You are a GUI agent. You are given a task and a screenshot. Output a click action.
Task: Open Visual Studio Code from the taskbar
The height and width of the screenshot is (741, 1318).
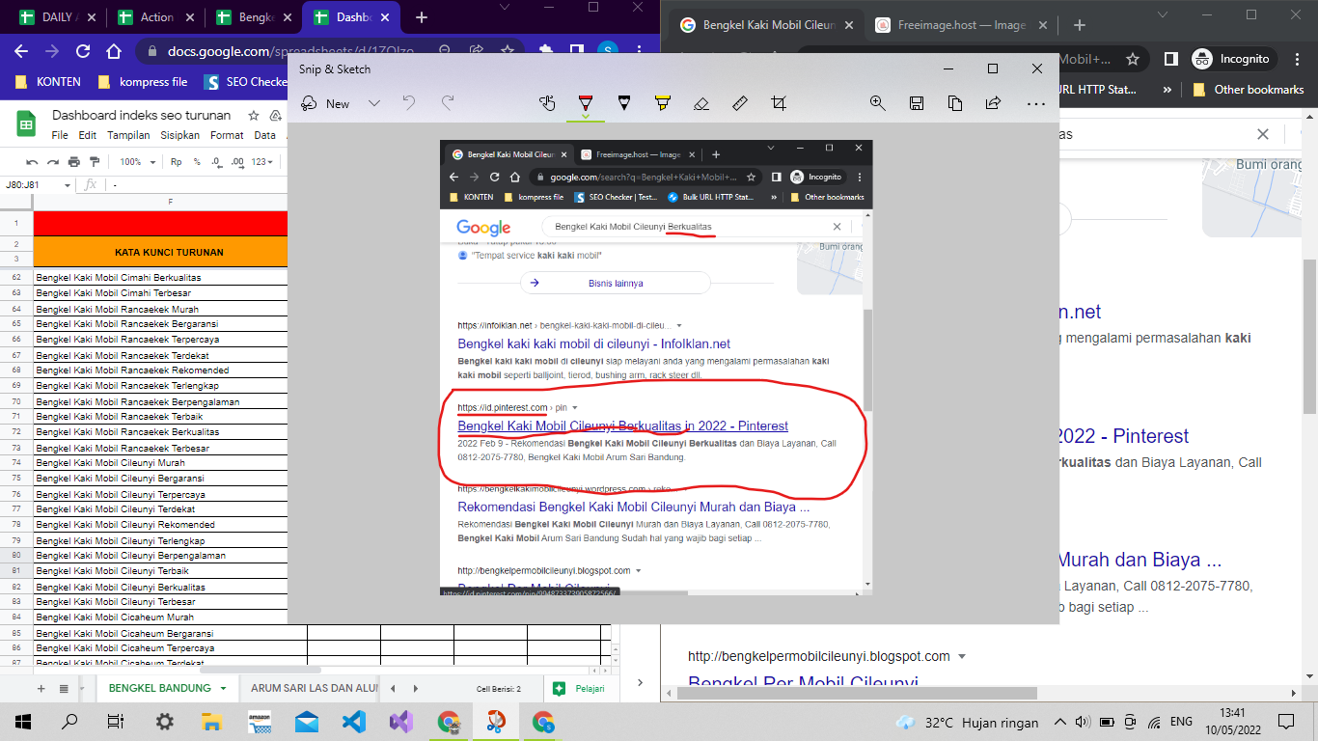(354, 722)
